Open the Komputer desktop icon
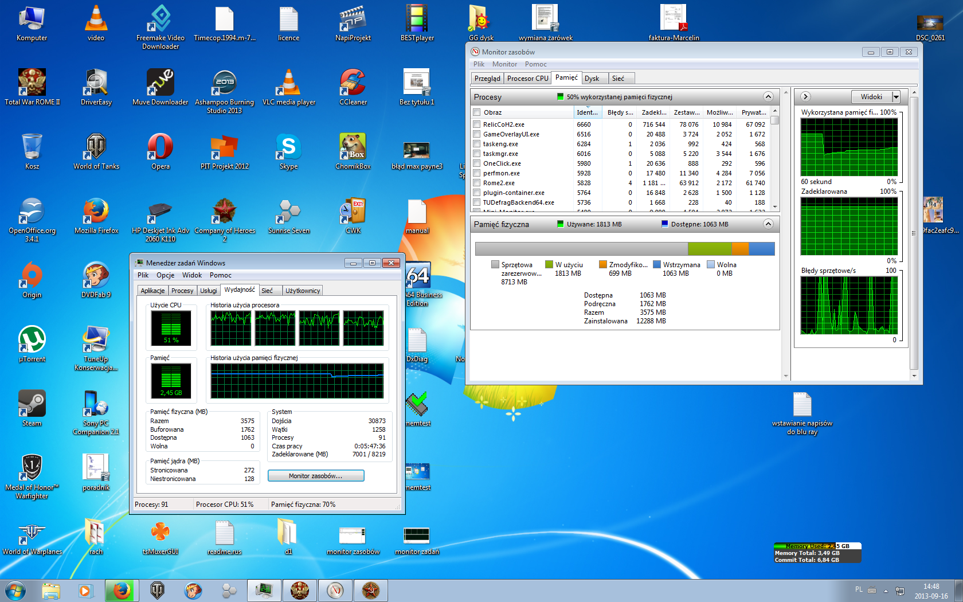Image resolution: width=963 pixels, height=602 pixels. coord(32,24)
